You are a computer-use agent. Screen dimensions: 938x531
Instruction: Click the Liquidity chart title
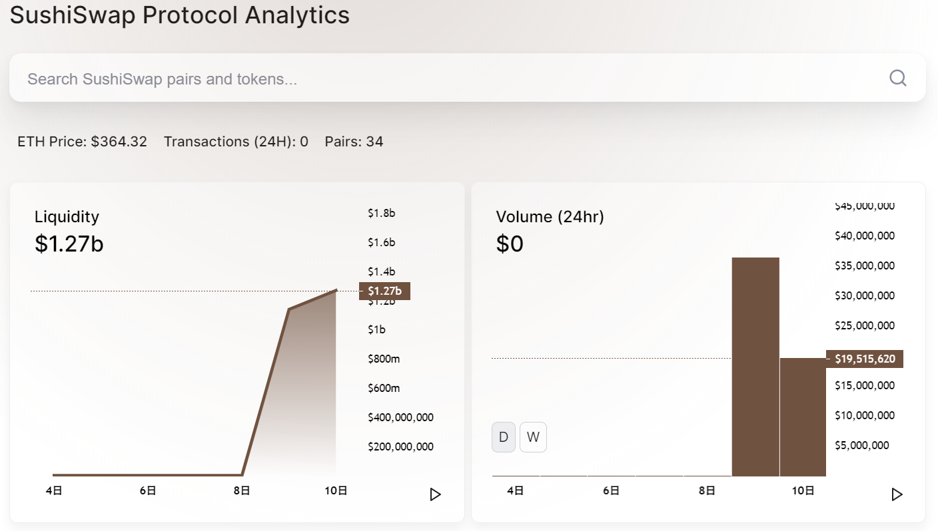pyautogui.click(x=67, y=216)
